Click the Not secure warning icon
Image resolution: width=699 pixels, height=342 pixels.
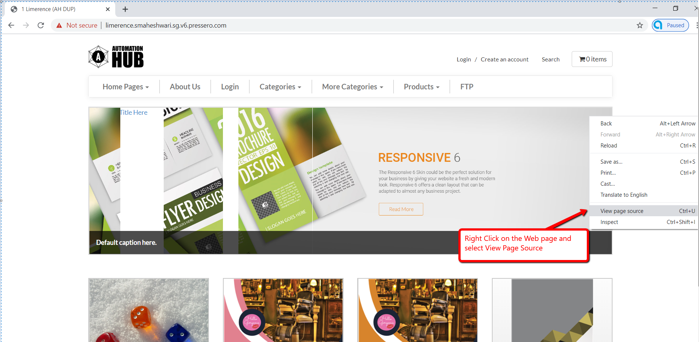[x=59, y=25]
